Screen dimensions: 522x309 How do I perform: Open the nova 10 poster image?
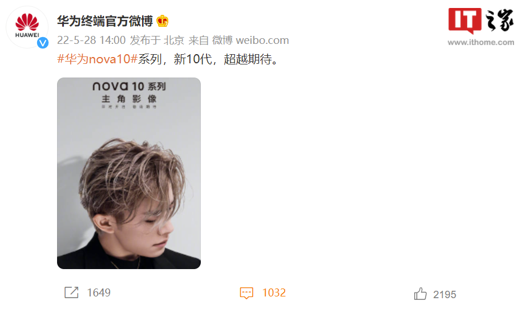pyautogui.click(x=129, y=173)
